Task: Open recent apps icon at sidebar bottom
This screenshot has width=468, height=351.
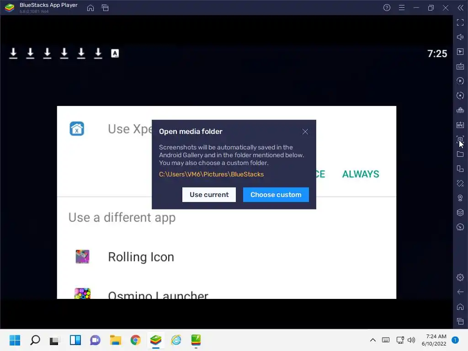Action: click(x=460, y=321)
